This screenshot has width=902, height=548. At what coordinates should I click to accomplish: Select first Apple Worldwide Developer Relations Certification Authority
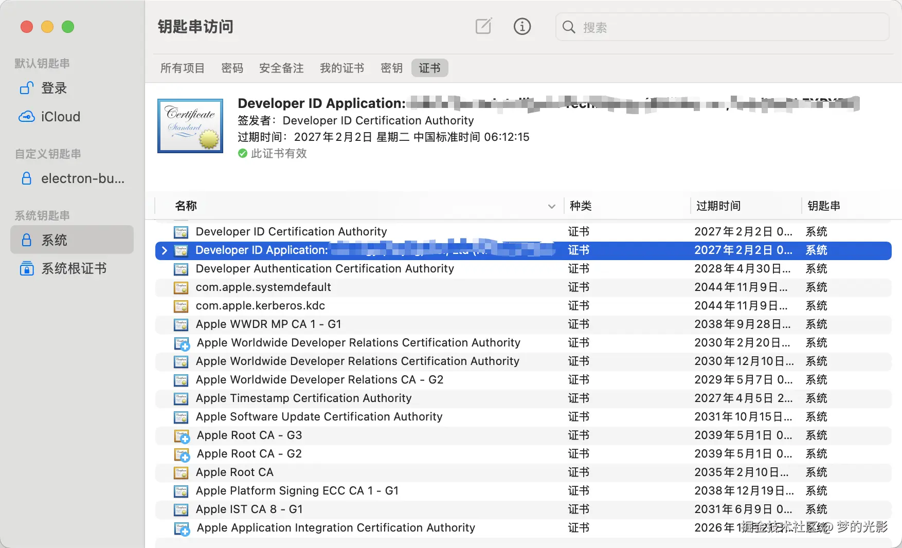click(x=524, y=343)
